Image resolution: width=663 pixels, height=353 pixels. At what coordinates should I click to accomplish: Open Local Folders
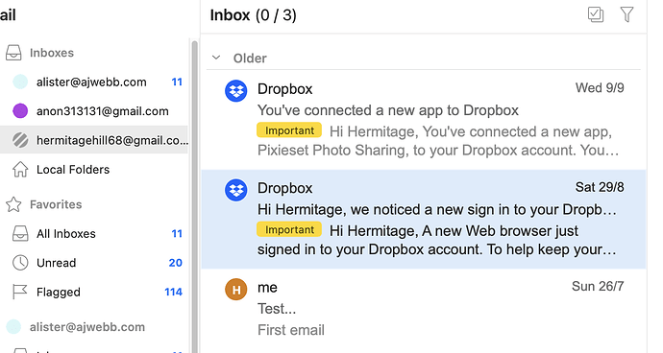[94, 170]
